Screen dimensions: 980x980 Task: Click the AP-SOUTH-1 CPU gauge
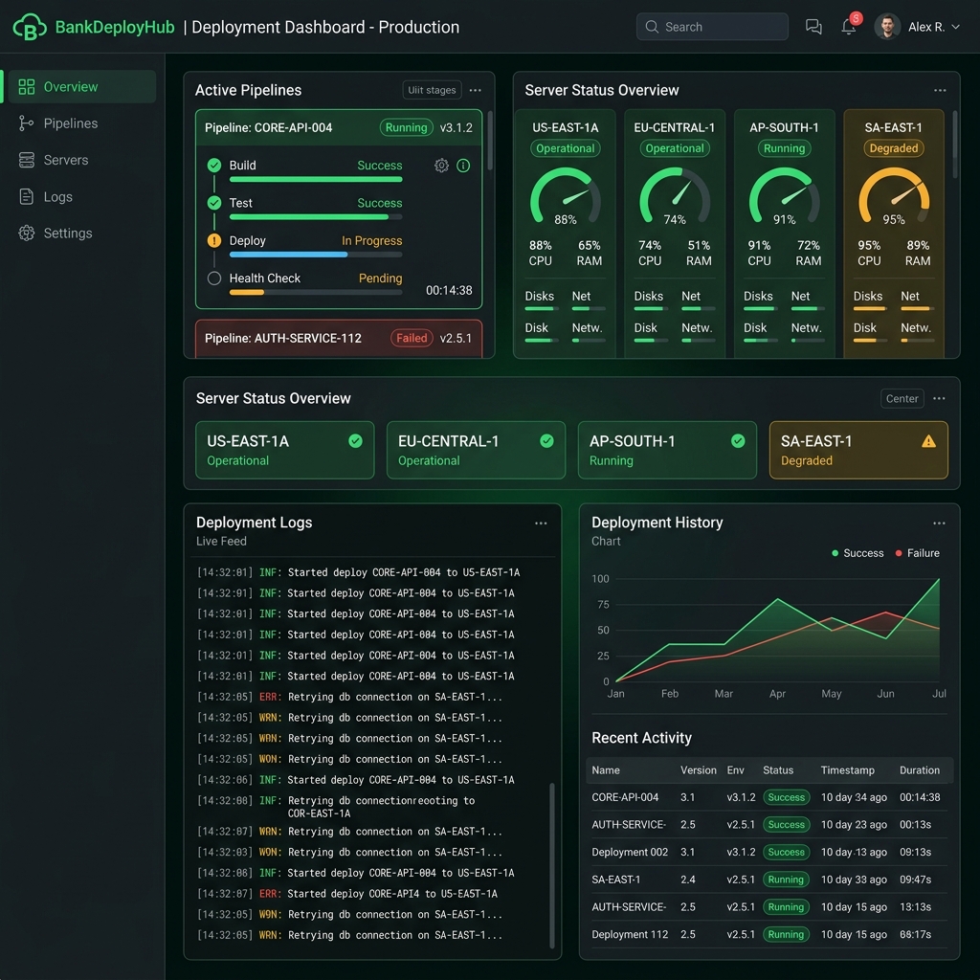pyautogui.click(x=784, y=197)
